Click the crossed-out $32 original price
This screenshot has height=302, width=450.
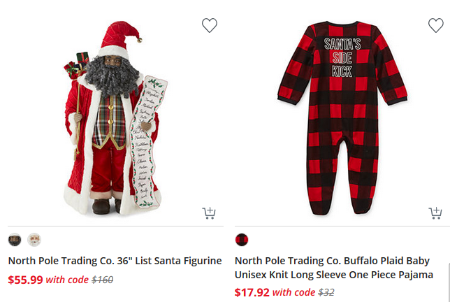pos(326,292)
